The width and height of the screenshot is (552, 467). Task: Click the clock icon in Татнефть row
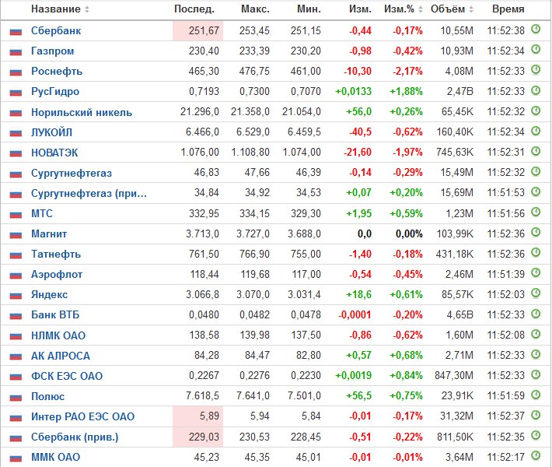pos(536,252)
